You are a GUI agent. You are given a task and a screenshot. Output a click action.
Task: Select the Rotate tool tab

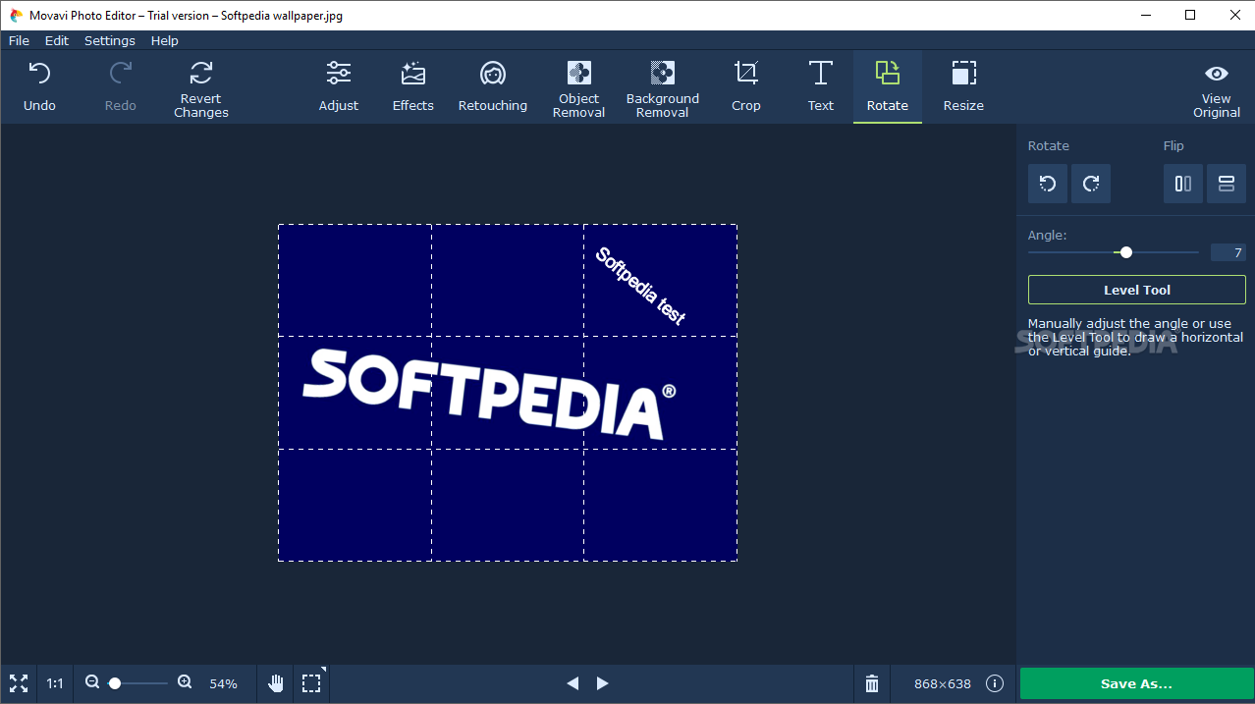(x=888, y=86)
